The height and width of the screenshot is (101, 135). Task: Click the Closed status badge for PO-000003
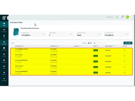pyautogui.click(x=96, y=61)
